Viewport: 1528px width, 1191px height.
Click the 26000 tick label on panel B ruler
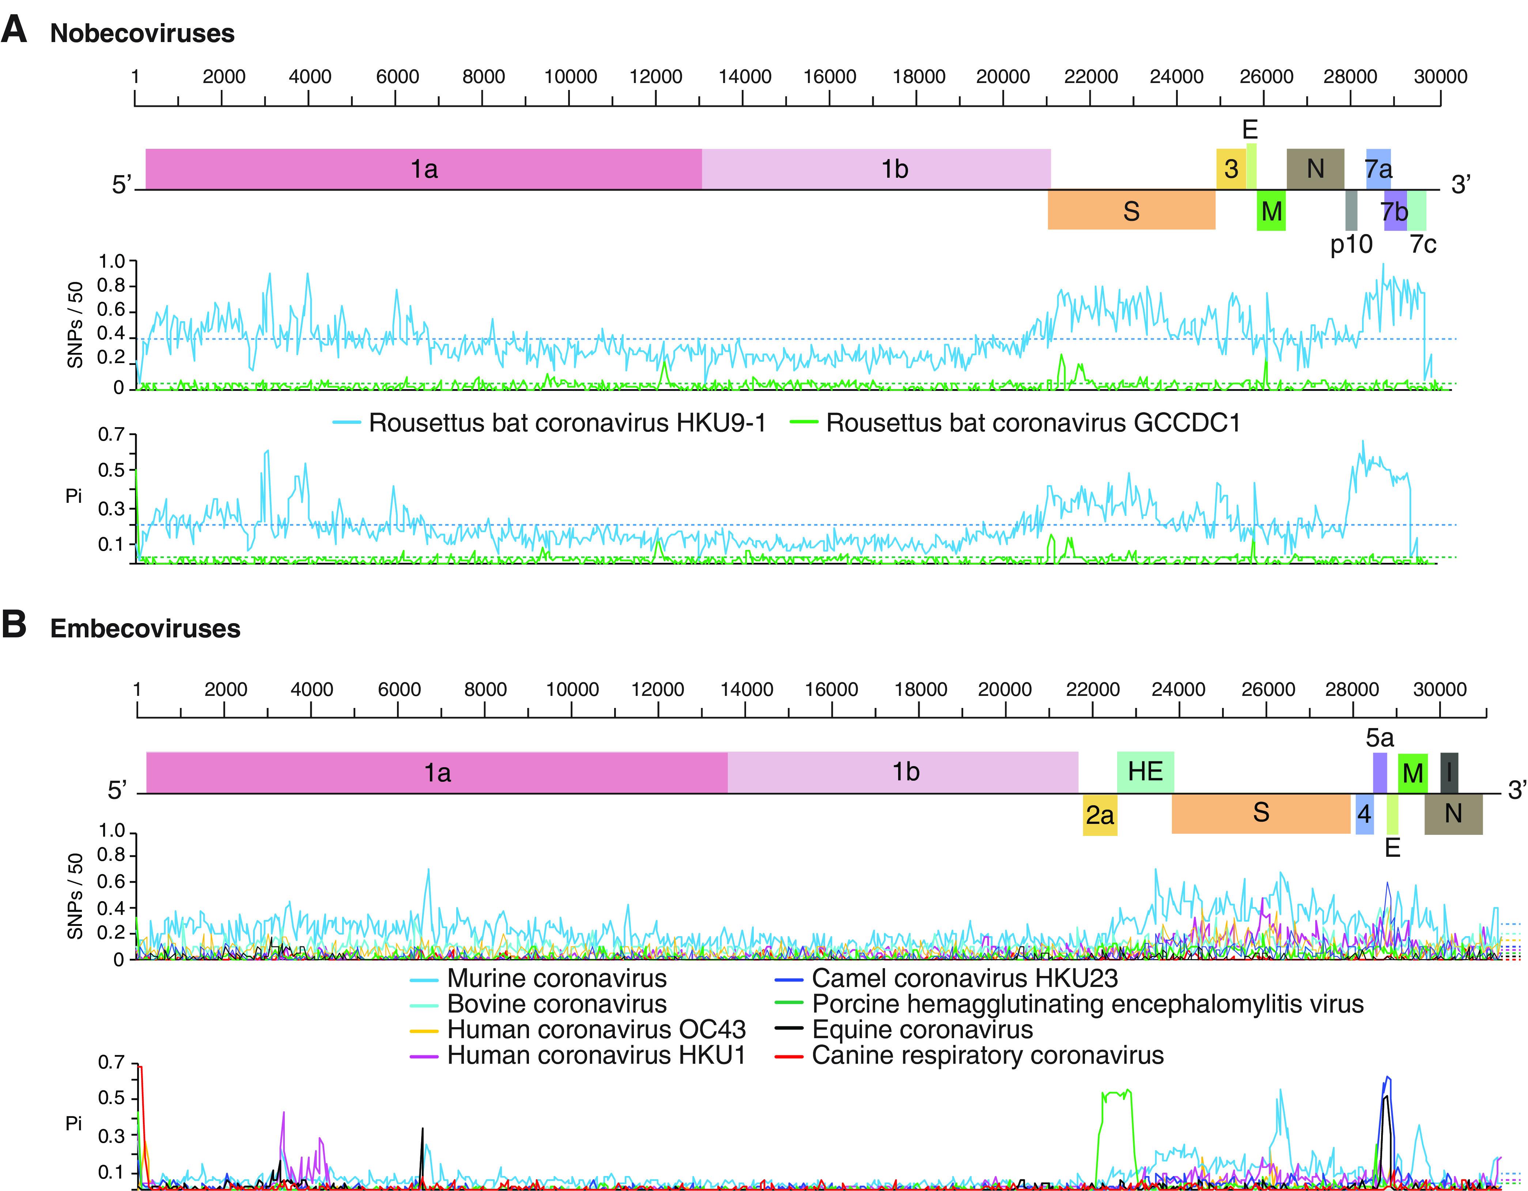coord(1268,689)
